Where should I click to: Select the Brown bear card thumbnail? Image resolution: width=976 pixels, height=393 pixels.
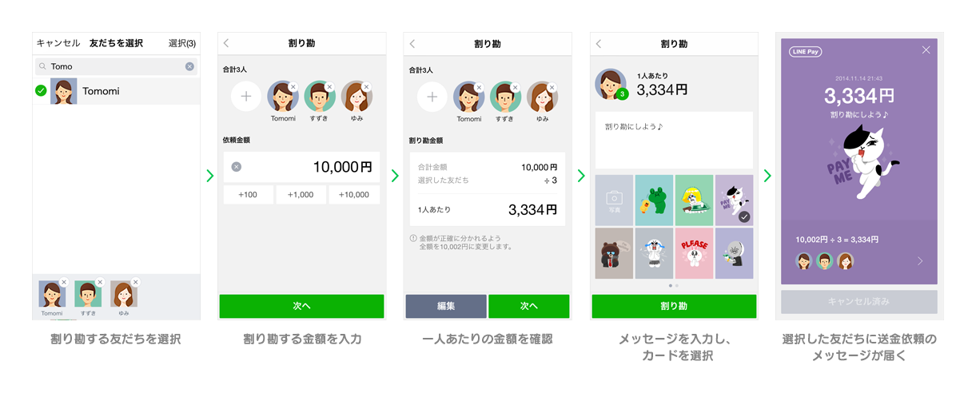coord(614,253)
